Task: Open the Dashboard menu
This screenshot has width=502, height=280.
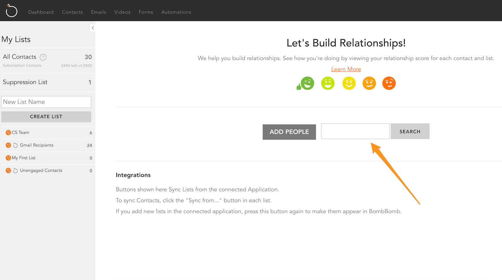Action: click(x=41, y=12)
